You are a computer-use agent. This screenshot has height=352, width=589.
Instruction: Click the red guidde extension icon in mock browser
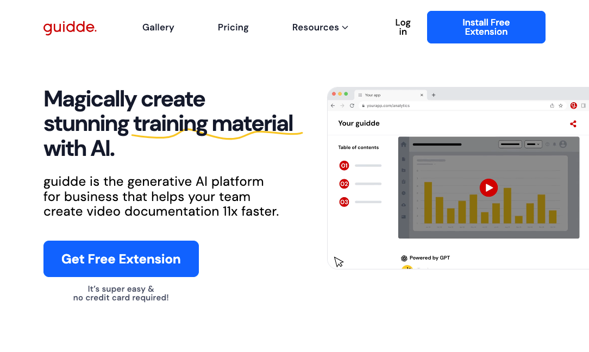(x=573, y=105)
